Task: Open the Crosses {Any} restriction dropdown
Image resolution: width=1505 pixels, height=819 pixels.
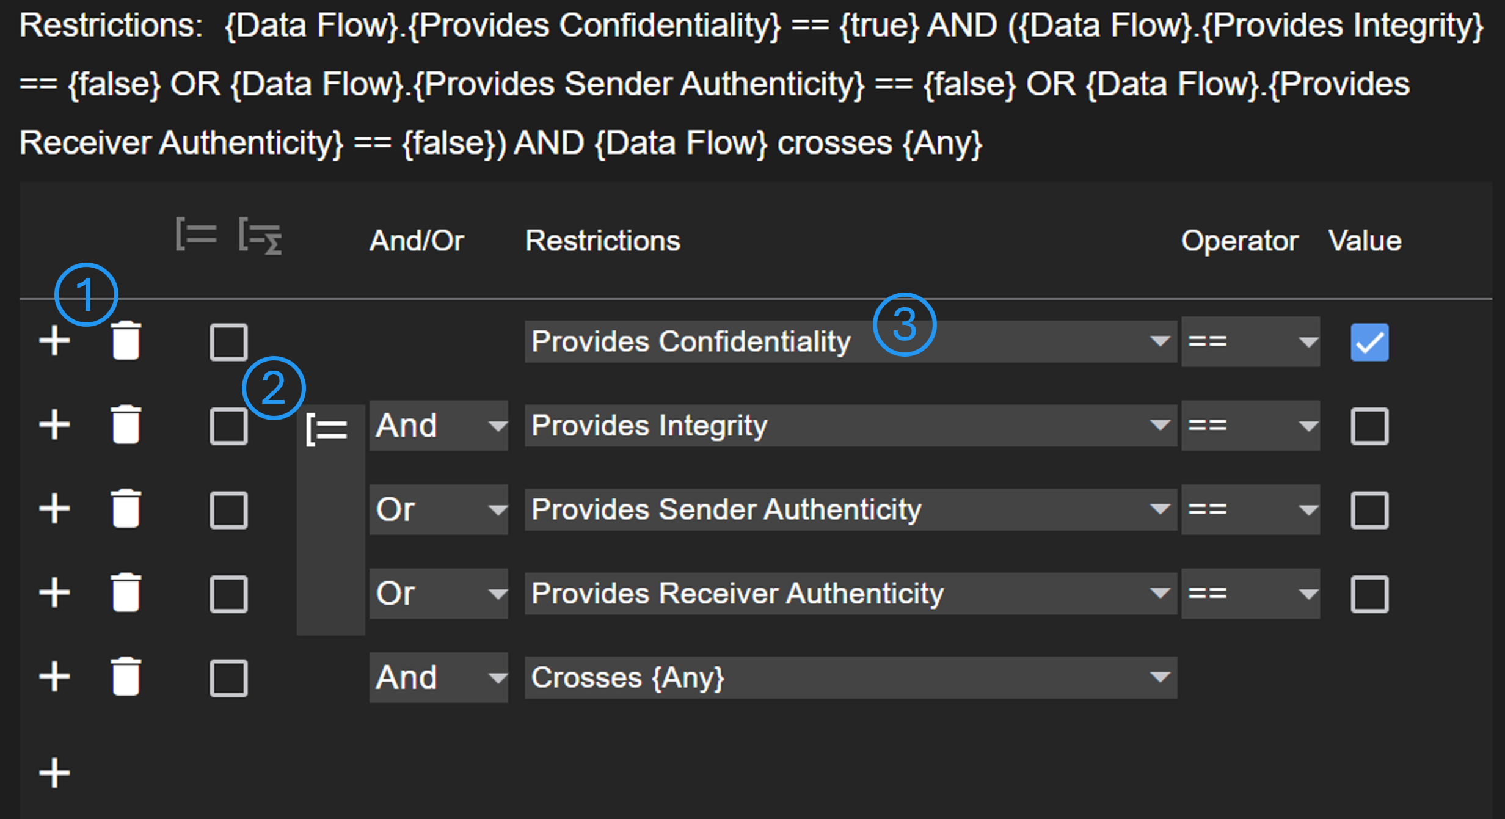Action: pyautogui.click(x=850, y=678)
